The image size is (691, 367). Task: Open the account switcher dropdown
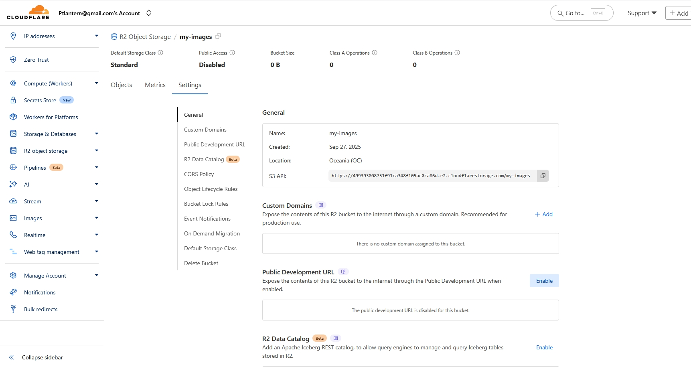click(149, 13)
